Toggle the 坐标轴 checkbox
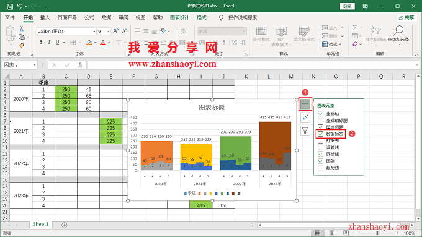The width and height of the screenshot is (422, 237). coord(320,113)
